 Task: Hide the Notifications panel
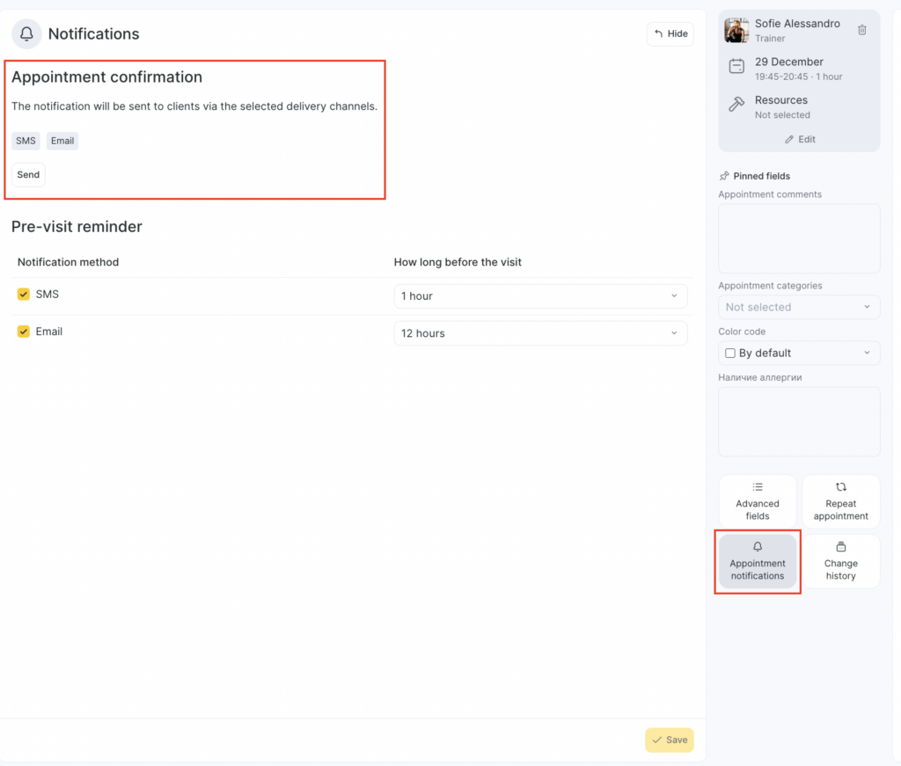[670, 34]
